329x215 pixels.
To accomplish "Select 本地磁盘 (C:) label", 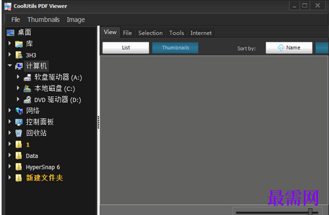I will (54, 89).
